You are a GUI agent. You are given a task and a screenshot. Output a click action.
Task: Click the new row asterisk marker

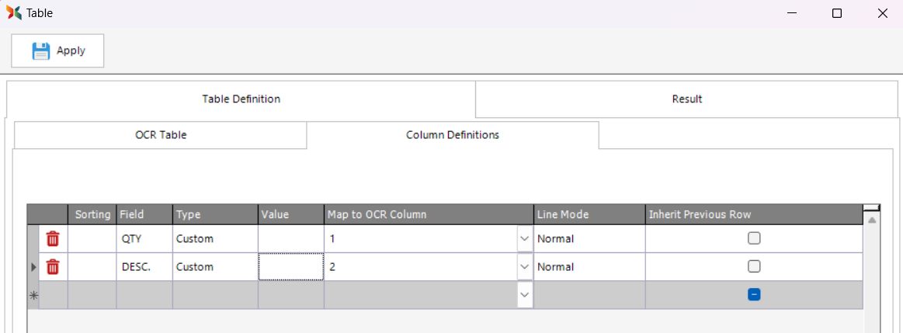click(33, 295)
